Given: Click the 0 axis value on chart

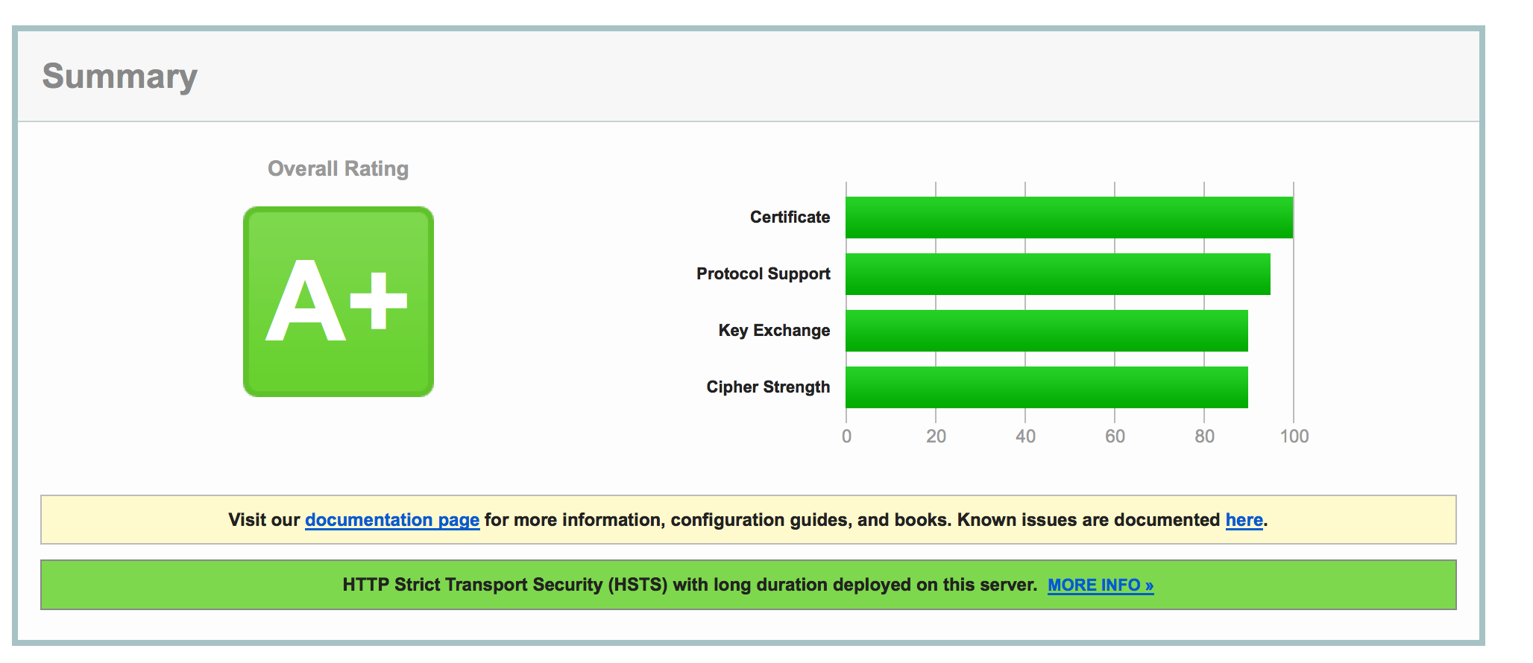Looking at the screenshot, I should coord(846,437).
